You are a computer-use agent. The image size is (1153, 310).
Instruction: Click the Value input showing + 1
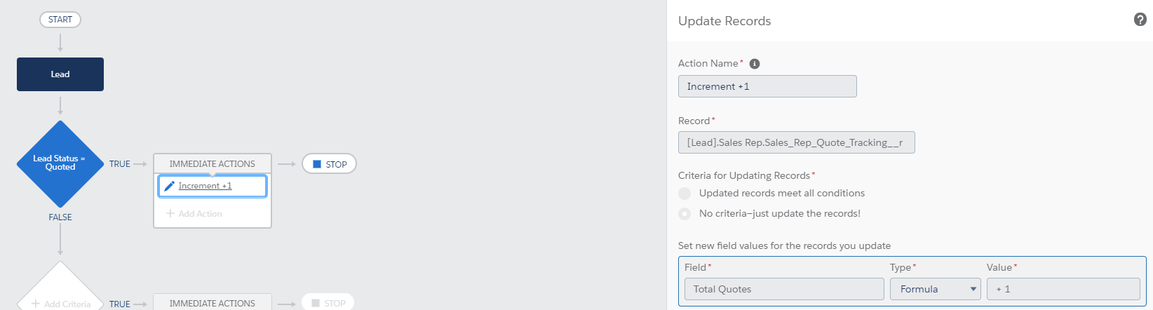click(x=1063, y=289)
